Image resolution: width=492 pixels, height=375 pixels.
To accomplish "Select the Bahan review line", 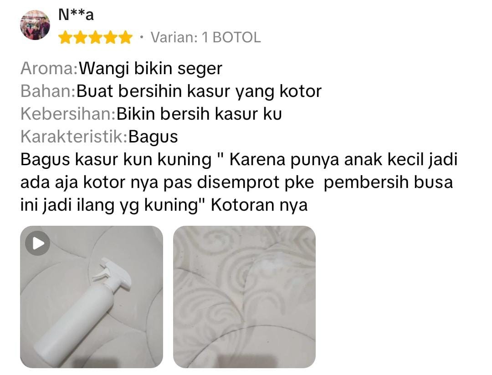I will tap(171, 91).
